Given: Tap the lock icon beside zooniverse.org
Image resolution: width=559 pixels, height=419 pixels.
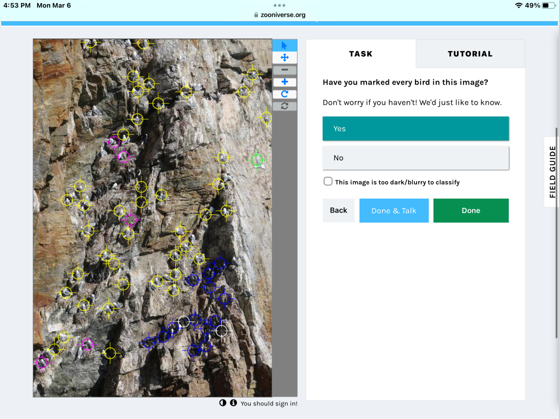Looking at the screenshot, I should point(256,15).
